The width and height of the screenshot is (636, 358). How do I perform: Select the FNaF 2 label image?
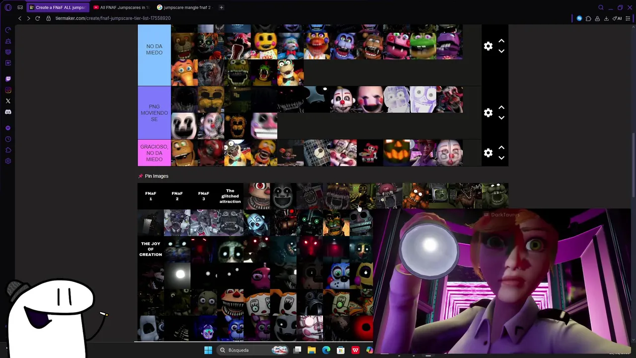[x=177, y=196]
